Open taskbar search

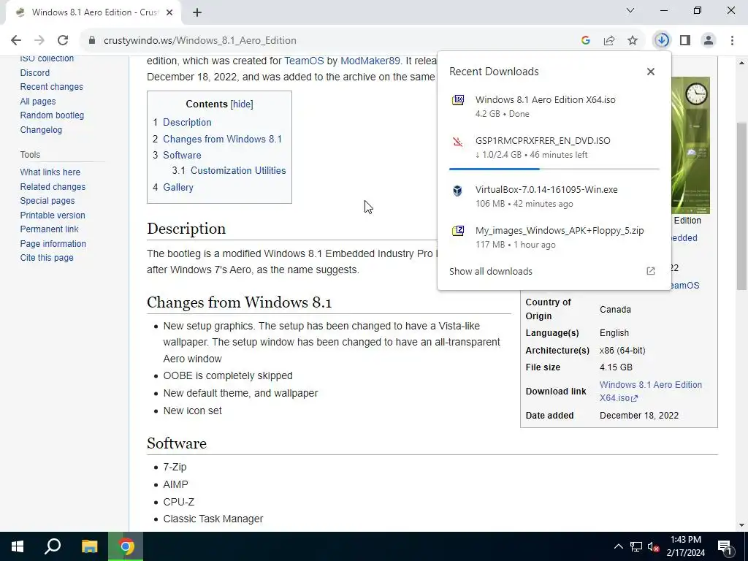tap(53, 546)
